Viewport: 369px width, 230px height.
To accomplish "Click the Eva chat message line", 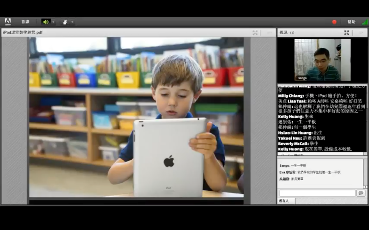I will point(310,172).
